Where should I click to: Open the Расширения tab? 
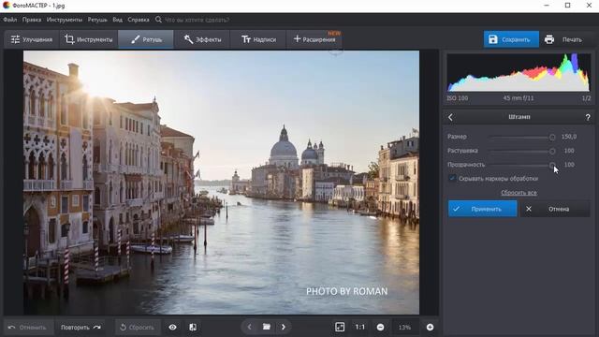(x=314, y=39)
